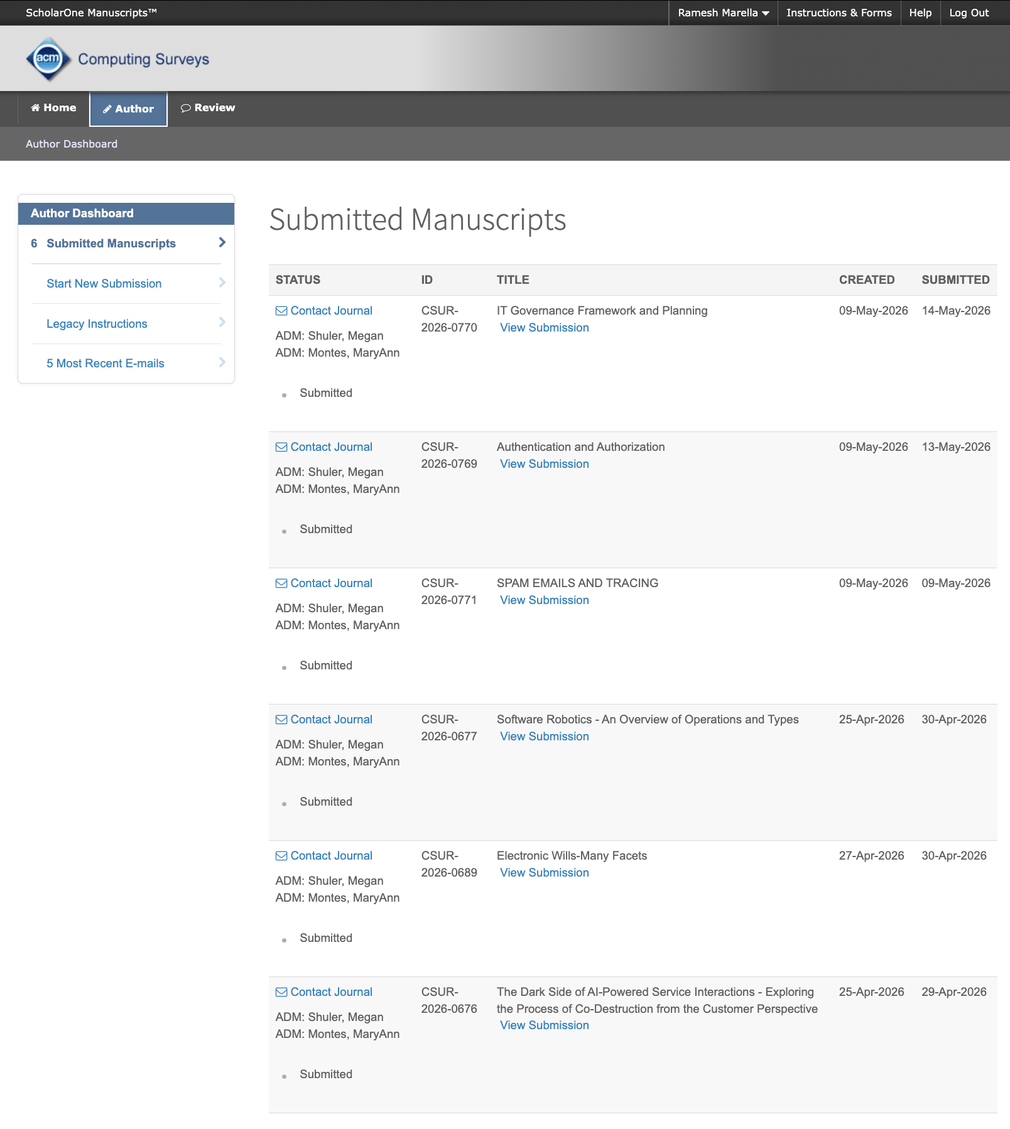This screenshot has width=1010, height=1129.
Task: Contact Journal for Electronic Wills-Many Facets
Action: 331,856
